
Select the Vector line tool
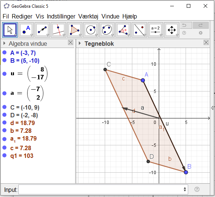click(42, 30)
